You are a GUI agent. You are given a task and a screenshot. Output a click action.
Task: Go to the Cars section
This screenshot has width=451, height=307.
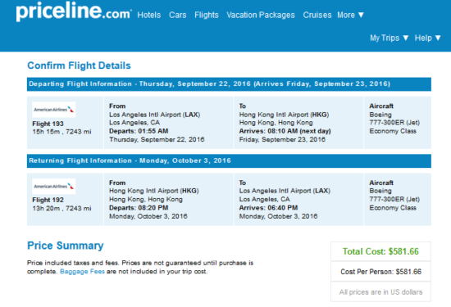(177, 15)
